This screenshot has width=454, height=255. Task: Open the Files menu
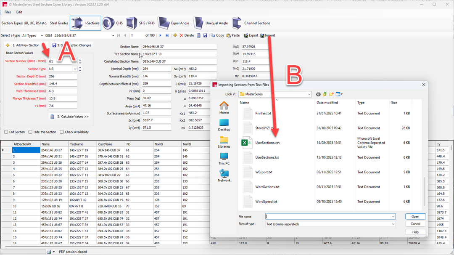(8, 12)
